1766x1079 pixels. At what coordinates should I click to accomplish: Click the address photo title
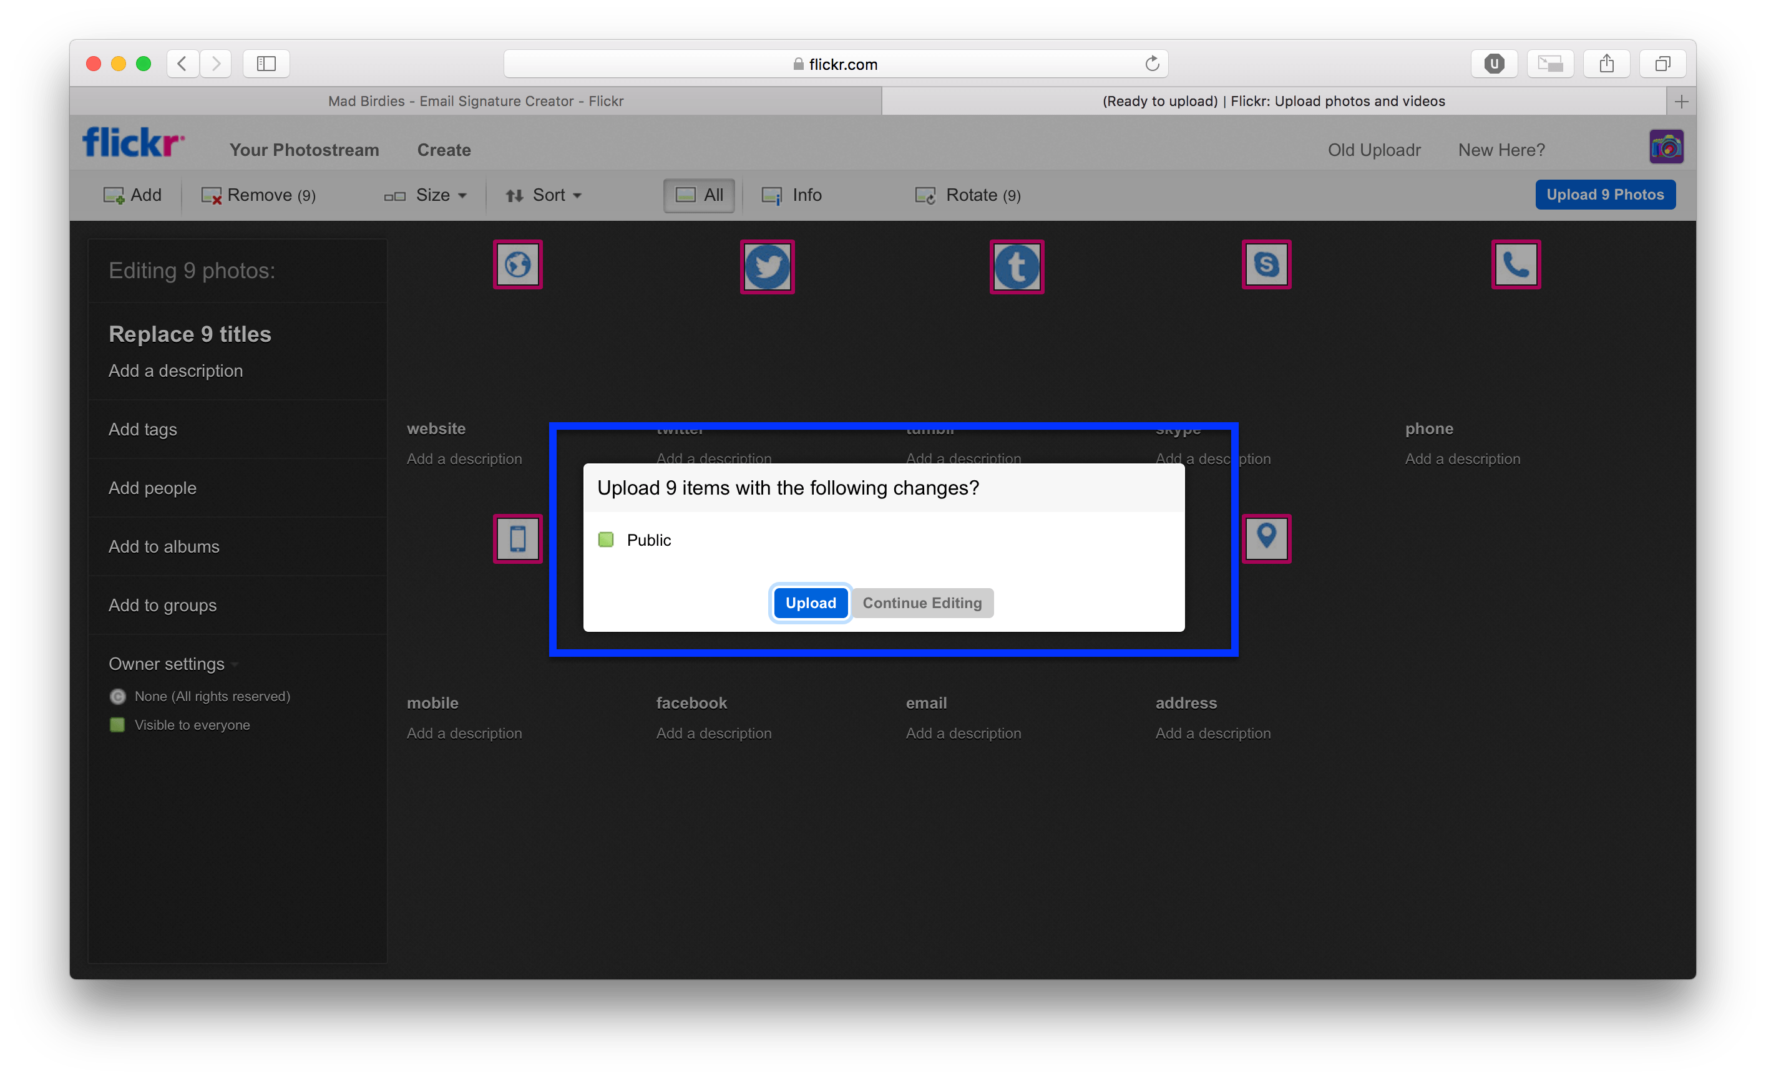pos(1186,703)
